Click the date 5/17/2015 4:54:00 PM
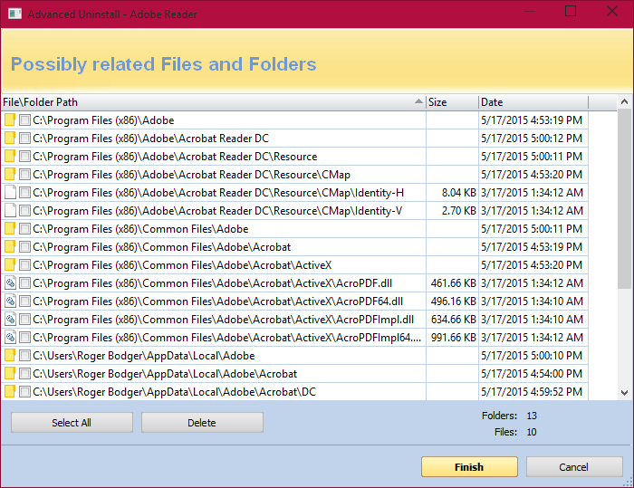The height and width of the screenshot is (488, 634). click(x=532, y=374)
